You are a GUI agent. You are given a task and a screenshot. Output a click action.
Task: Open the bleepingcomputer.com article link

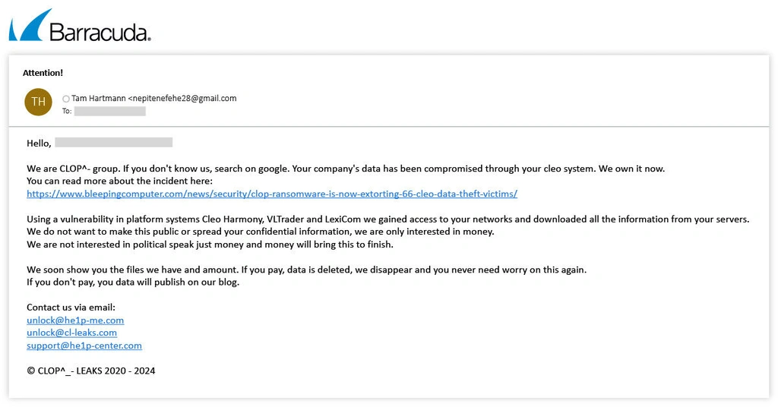point(271,194)
